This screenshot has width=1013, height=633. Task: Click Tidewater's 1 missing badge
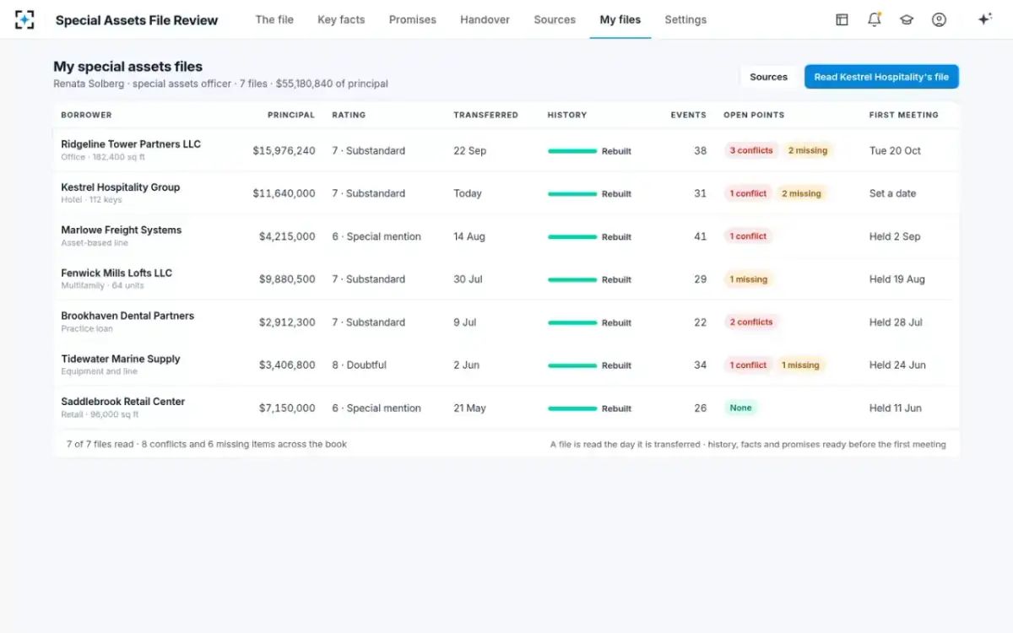point(800,365)
